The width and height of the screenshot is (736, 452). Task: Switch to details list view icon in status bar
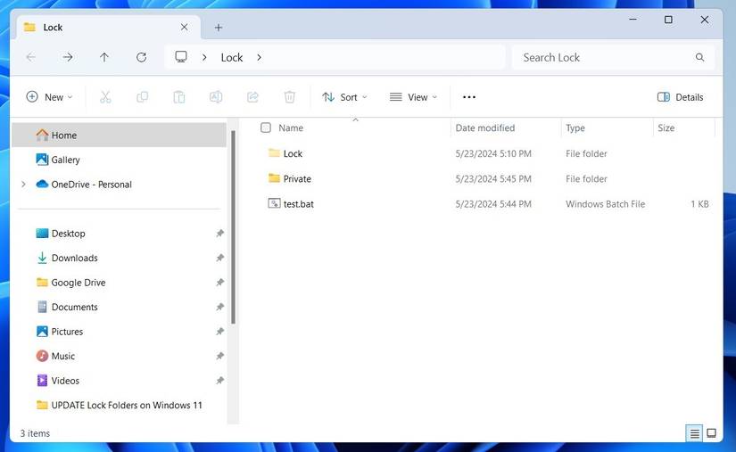point(694,433)
